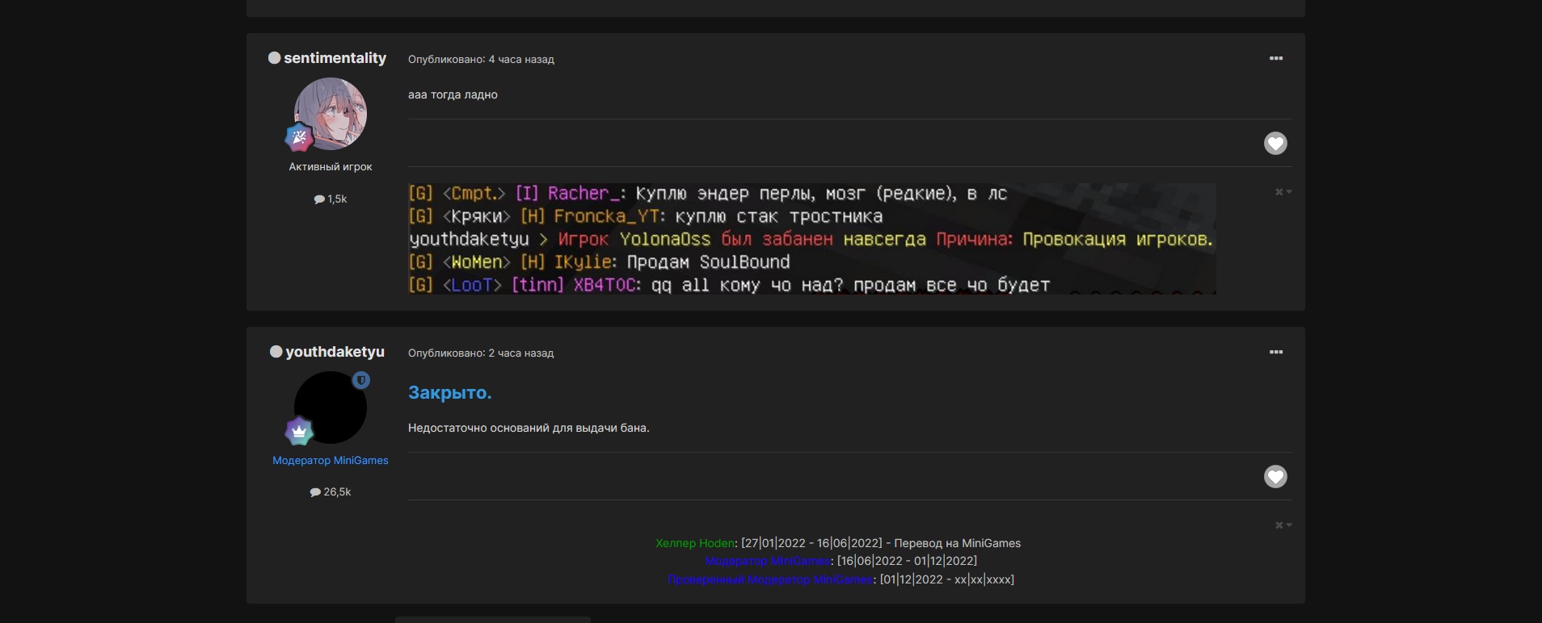Open sentimentality's chat screenshot signature image
Image resolution: width=1542 pixels, height=623 pixels.
click(812, 239)
